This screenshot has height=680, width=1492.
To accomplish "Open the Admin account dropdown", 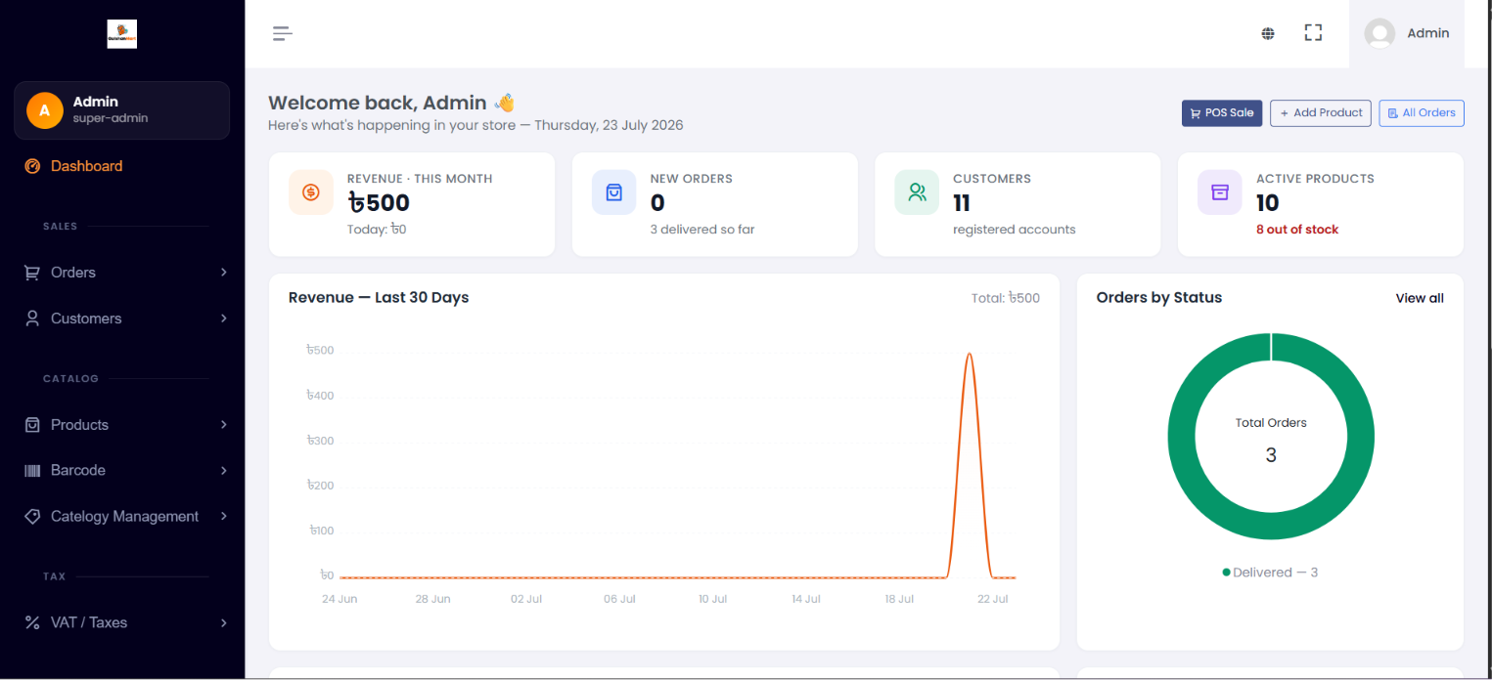I will click(1407, 33).
